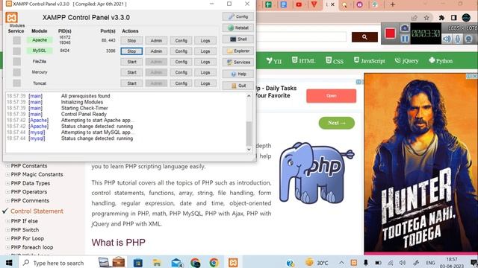Screen dimensions: 478x268
Task: Click the website search magnifier button
Action: click(x=364, y=36)
